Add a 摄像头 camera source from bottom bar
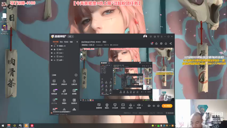The height and width of the screenshot is (128, 227). (107, 106)
